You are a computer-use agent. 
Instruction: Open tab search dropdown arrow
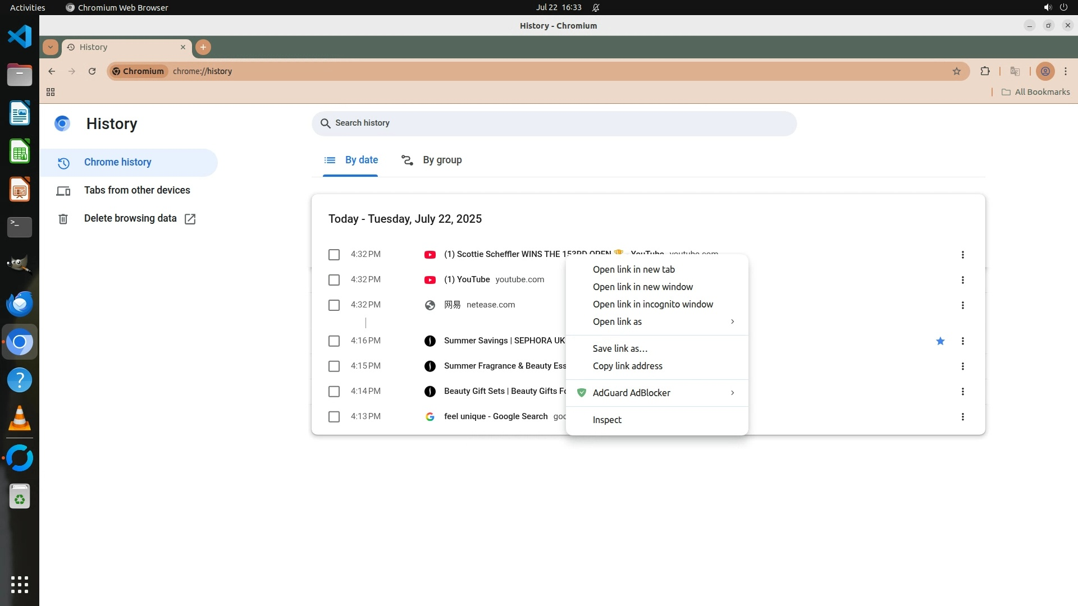click(x=51, y=47)
